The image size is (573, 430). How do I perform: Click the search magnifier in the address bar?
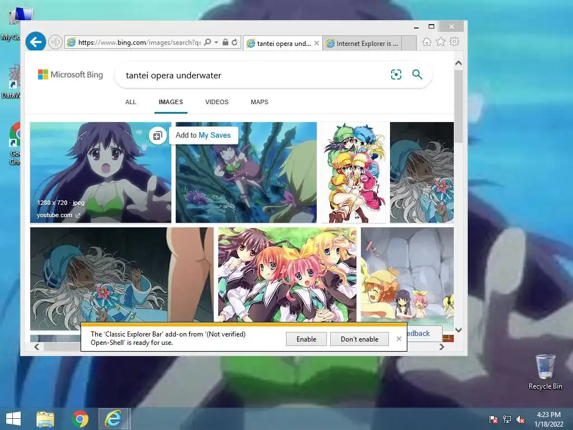pyautogui.click(x=207, y=42)
